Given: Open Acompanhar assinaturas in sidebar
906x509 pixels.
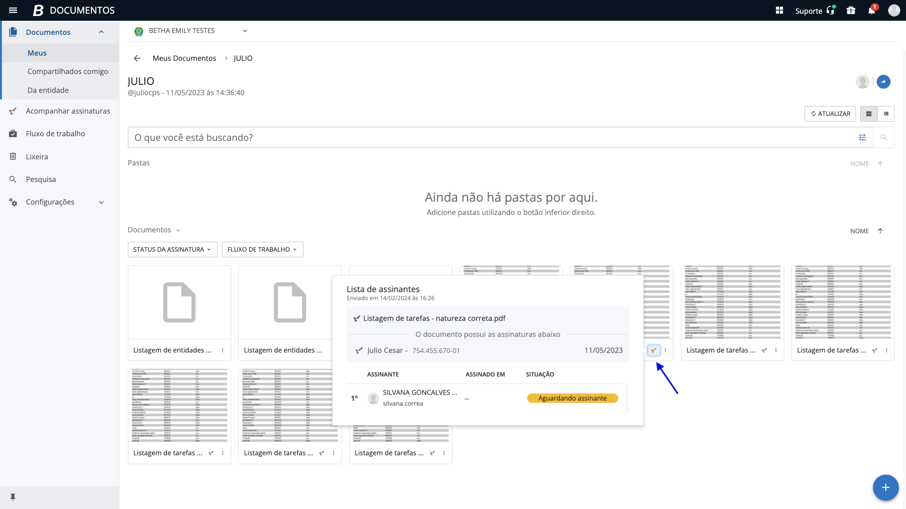Looking at the screenshot, I should (x=67, y=111).
